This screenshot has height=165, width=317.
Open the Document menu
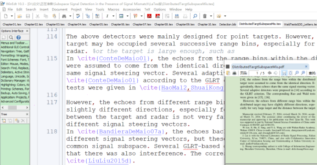point(59,9)
